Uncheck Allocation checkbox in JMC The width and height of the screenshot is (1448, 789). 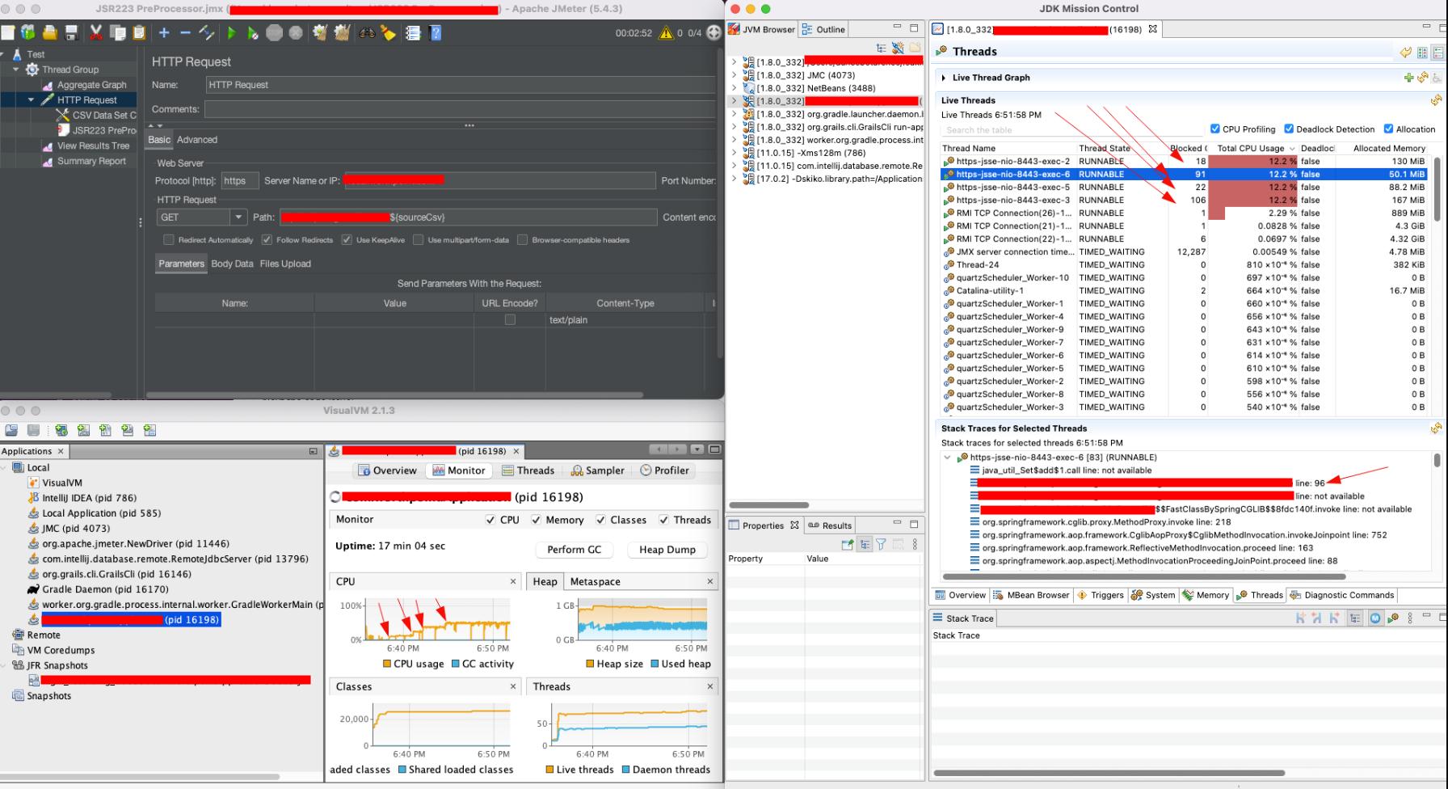click(1388, 129)
